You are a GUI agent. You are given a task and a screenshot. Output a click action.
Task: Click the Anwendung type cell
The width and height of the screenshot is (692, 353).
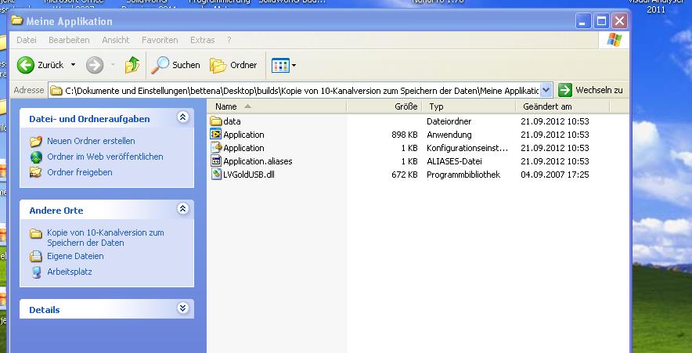(x=449, y=135)
